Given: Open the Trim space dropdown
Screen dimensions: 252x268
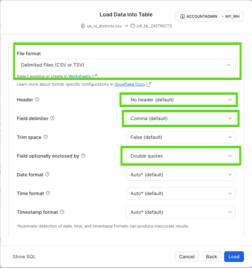Looking at the screenshot, I should click(181, 137).
